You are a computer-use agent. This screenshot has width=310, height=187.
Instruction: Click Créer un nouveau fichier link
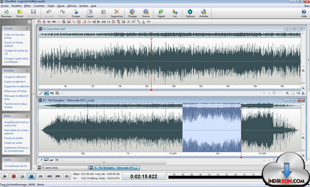click(x=14, y=36)
